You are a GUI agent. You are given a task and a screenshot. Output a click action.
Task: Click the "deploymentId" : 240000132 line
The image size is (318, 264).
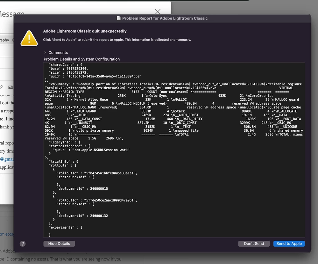(x=82, y=216)
